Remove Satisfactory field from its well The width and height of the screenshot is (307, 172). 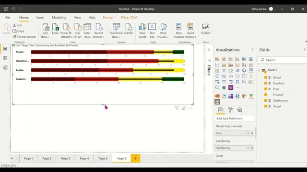point(252,148)
